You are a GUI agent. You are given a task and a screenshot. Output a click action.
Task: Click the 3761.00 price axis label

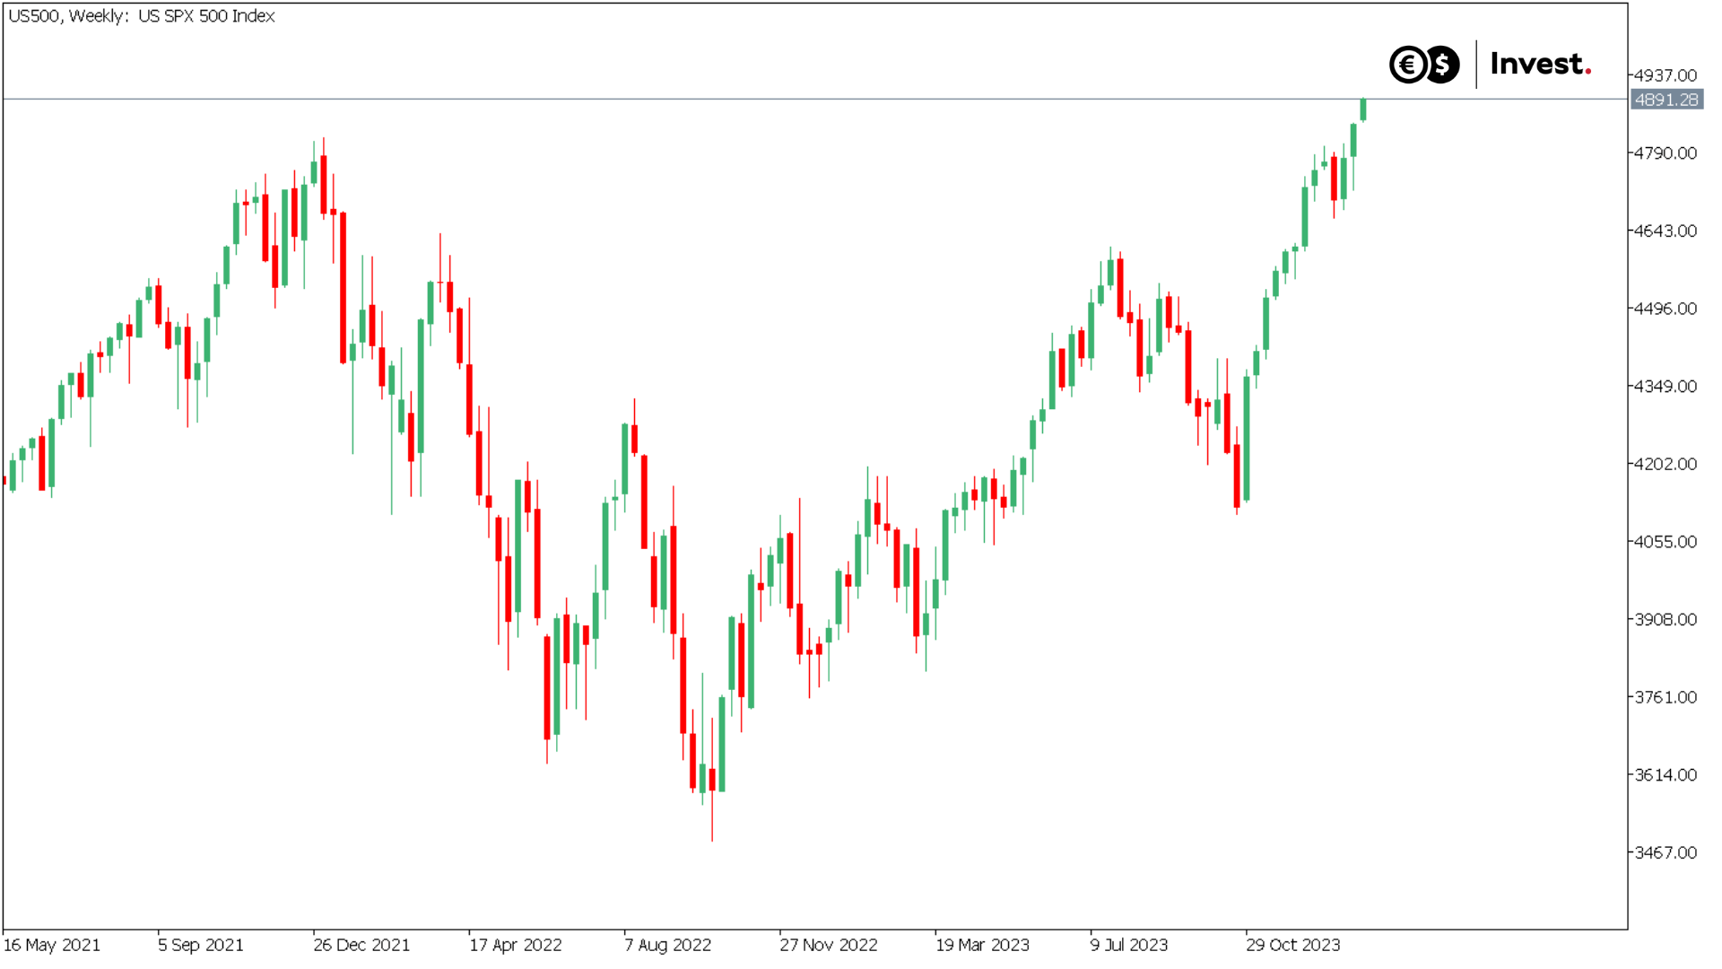(1665, 697)
